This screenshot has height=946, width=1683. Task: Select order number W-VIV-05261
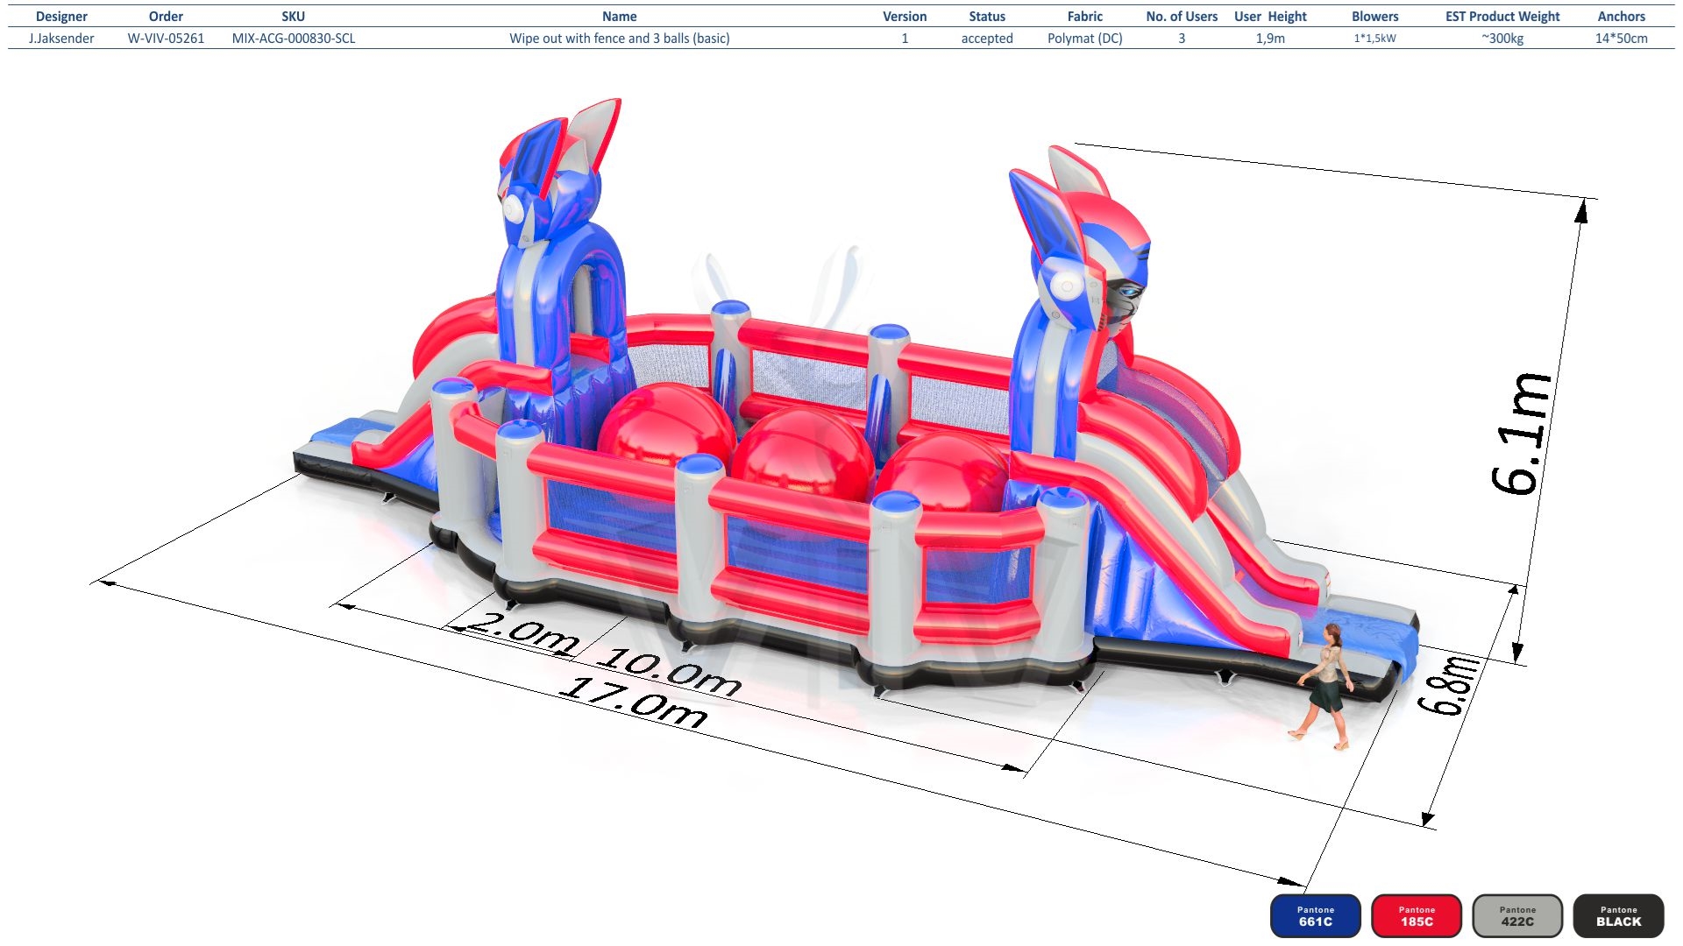(x=166, y=39)
